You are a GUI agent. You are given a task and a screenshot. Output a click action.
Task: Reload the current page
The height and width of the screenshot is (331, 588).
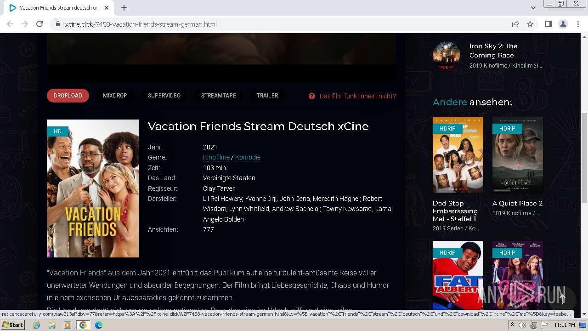pos(40,24)
